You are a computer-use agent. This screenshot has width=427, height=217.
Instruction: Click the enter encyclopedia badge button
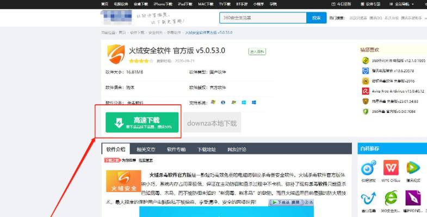[x=257, y=52]
